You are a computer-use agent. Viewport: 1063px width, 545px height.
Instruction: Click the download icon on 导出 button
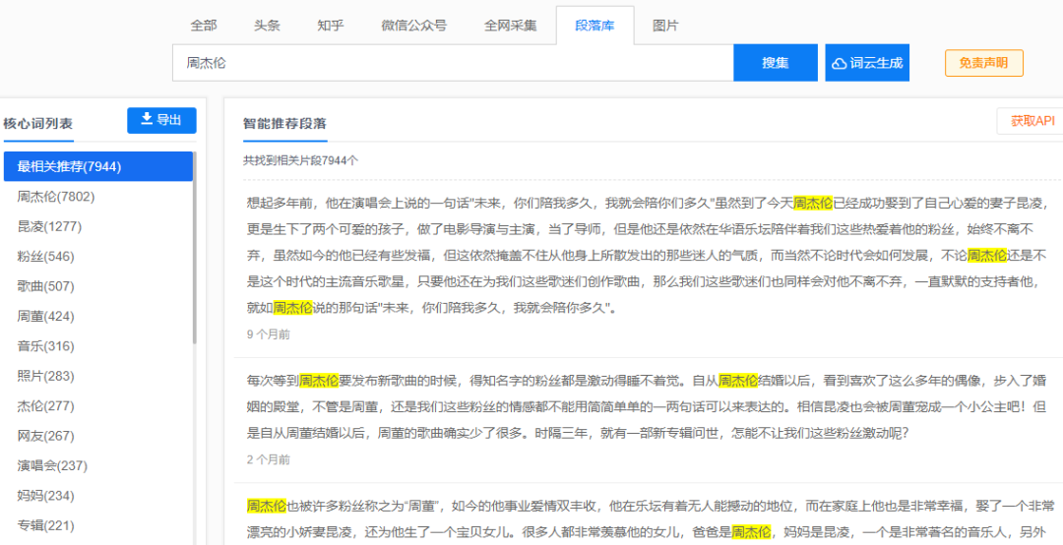(x=147, y=119)
